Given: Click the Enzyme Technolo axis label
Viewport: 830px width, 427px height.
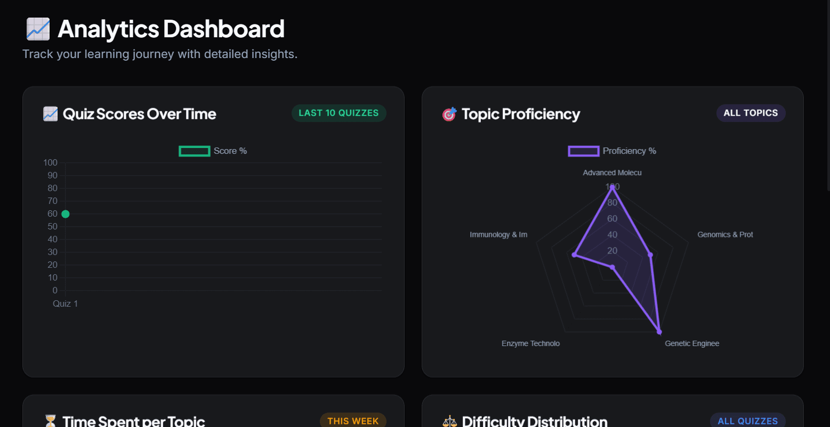Looking at the screenshot, I should [530, 343].
